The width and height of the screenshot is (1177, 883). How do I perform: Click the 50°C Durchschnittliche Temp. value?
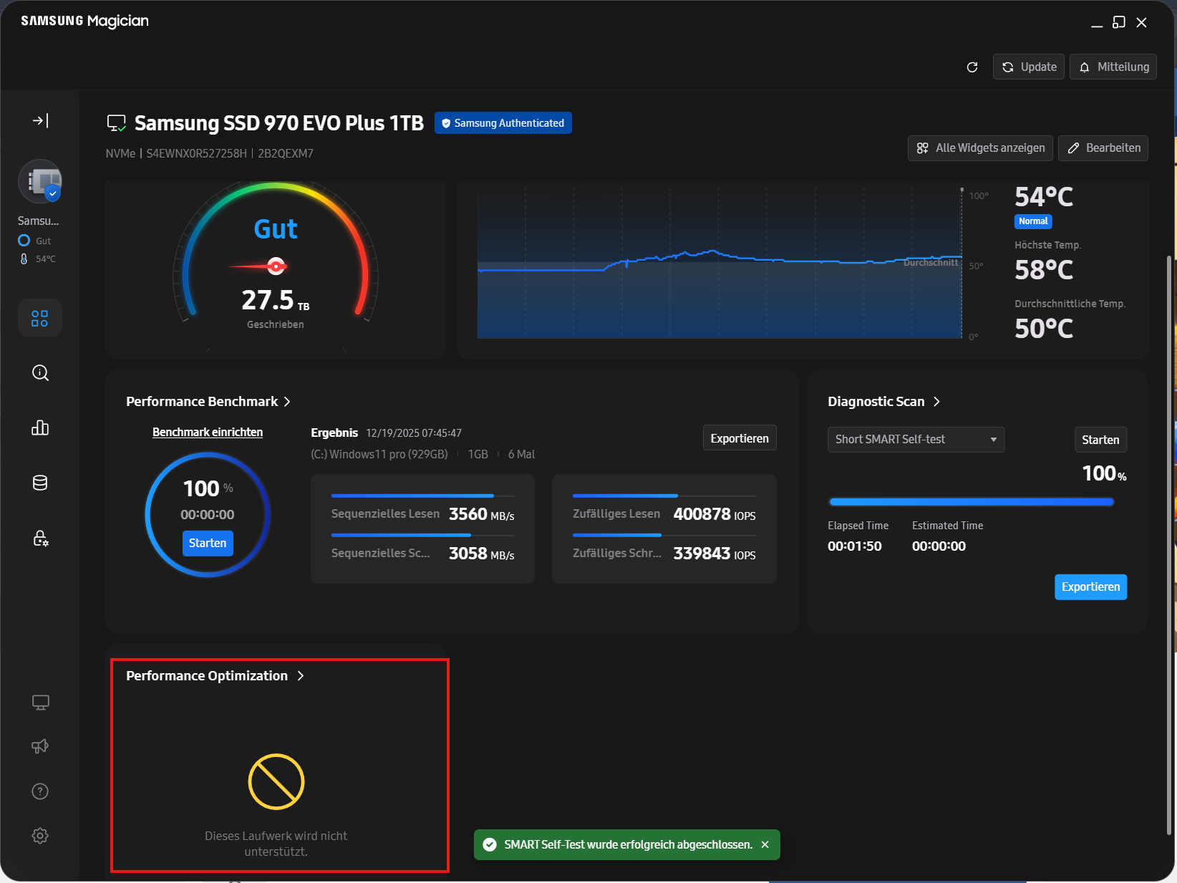(x=1044, y=329)
